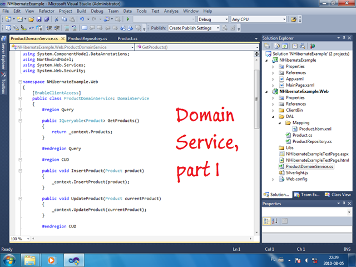Expand the App.xaml node
The image size is (356, 267).
pyautogui.click(x=273, y=79)
